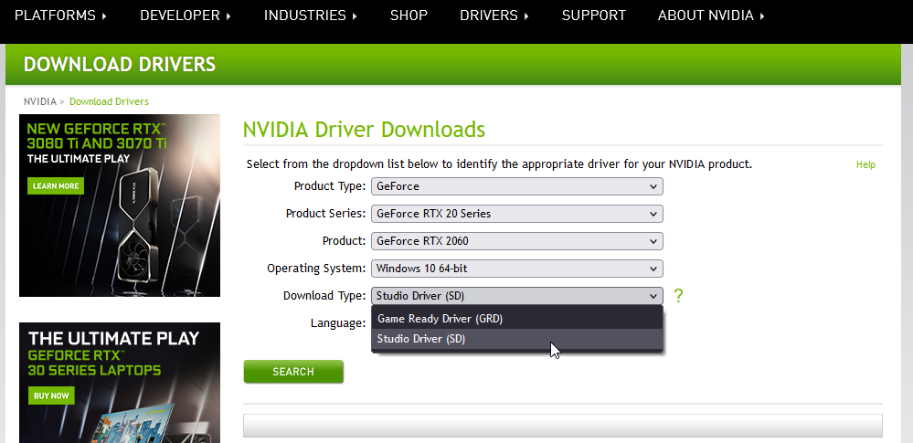
Task: Go to the Shop page
Action: 409,16
